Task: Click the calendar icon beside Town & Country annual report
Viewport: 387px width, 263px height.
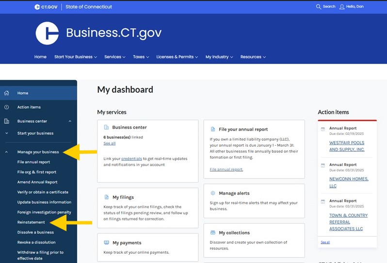Action: point(323,202)
